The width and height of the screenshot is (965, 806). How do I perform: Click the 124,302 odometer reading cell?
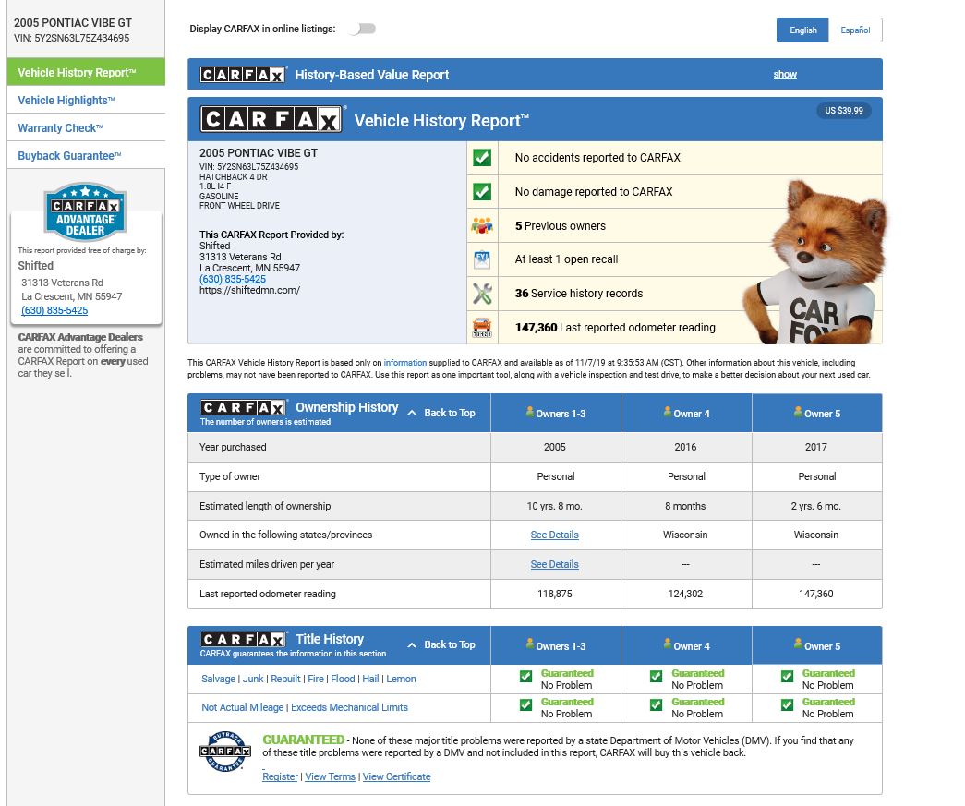coord(685,594)
